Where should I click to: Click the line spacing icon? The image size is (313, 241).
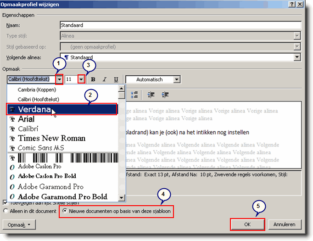[134, 95]
